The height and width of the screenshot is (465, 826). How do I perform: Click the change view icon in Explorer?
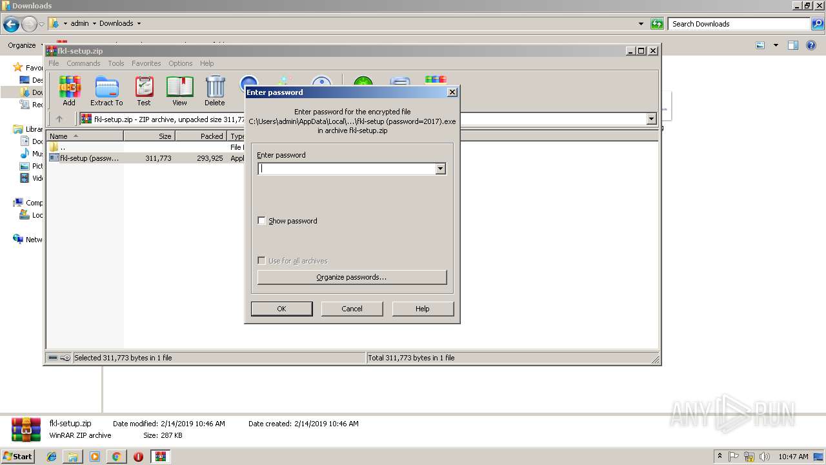tap(760, 45)
